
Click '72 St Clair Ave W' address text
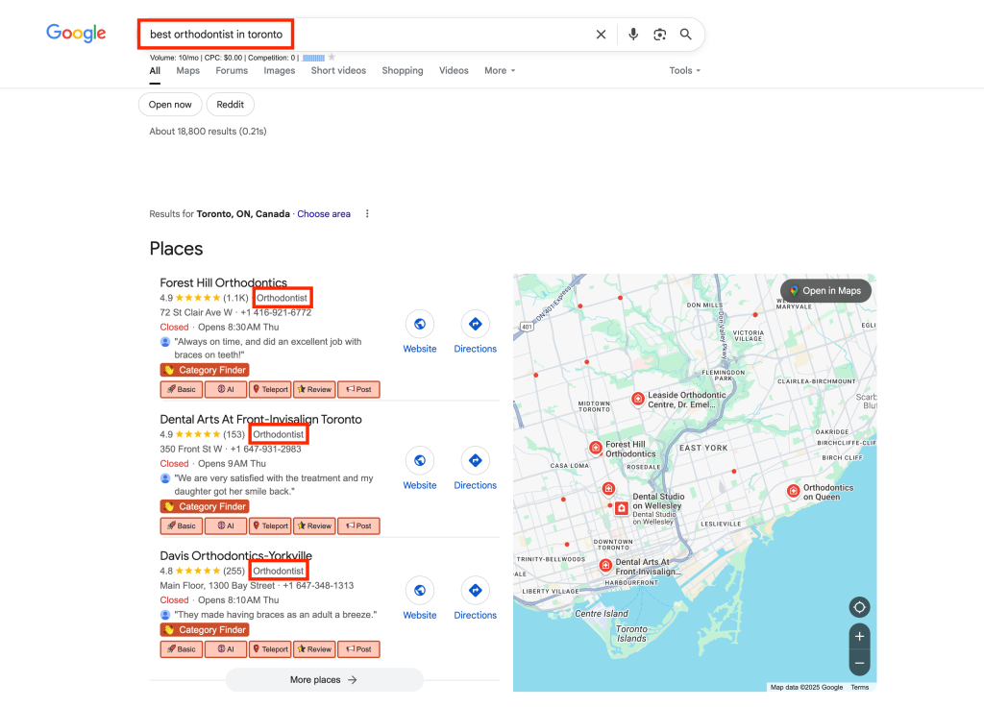pos(196,312)
